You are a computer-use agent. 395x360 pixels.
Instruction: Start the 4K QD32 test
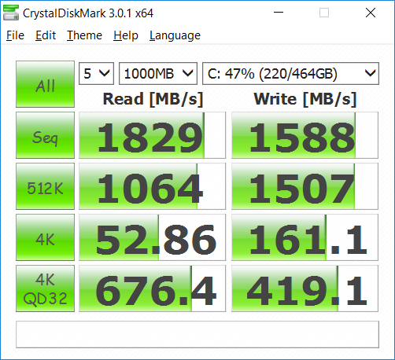click(45, 288)
